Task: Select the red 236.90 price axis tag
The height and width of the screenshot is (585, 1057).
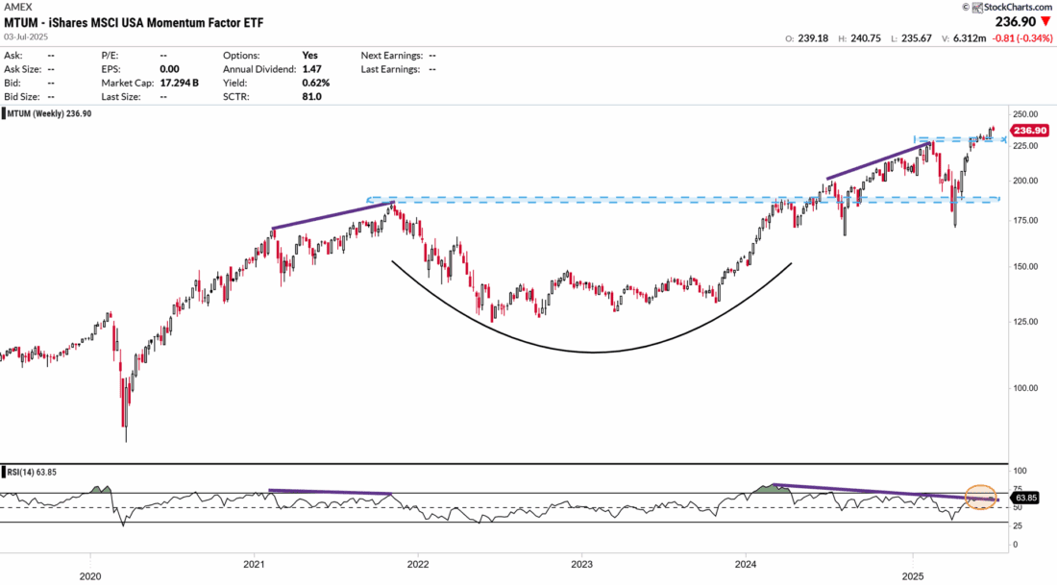Action: coord(1030,131)
